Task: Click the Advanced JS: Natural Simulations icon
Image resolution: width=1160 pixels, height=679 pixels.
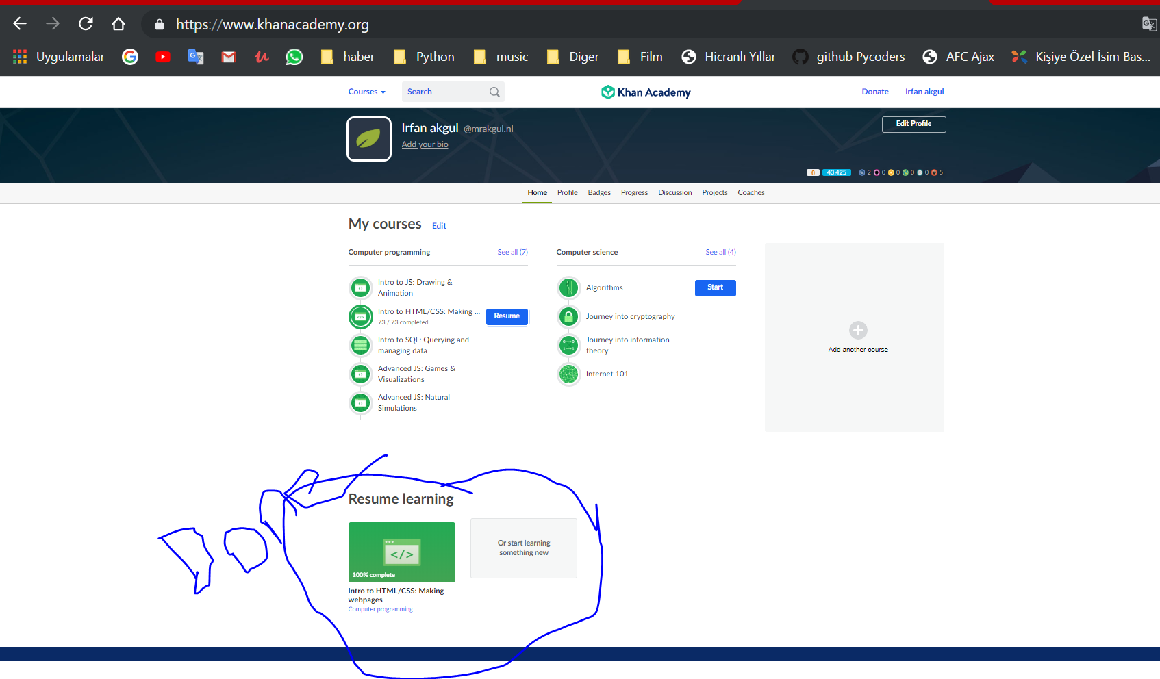Action: [361, 403]
